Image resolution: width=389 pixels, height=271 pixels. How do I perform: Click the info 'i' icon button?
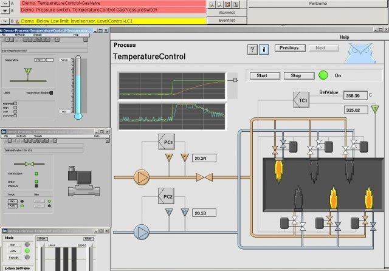pyautogui.click(x=264, y=49)
